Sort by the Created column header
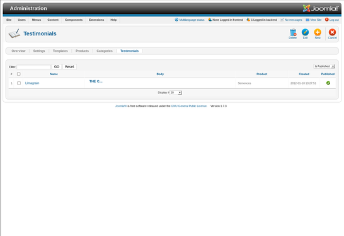The width and height of the screenshot is (344, 236). pyautogui.click(x=304, y=74)
